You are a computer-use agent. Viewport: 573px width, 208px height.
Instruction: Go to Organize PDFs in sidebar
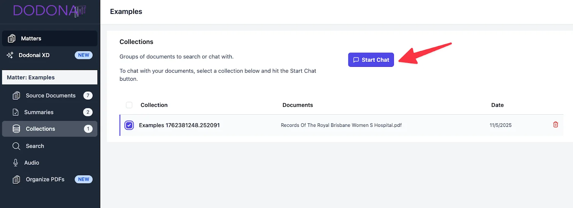[x=45, y=179]
